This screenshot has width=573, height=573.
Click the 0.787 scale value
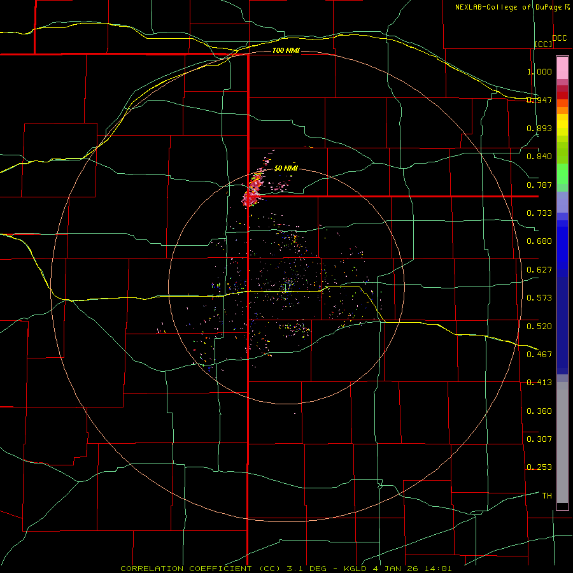pyautogui.click(x=539, y=185)
